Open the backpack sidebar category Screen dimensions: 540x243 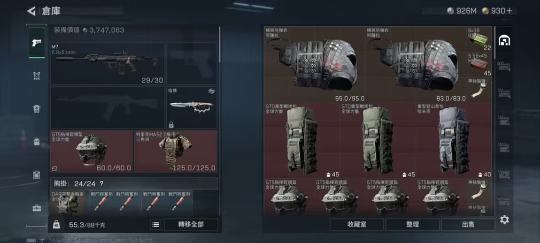tap(37, 142)
